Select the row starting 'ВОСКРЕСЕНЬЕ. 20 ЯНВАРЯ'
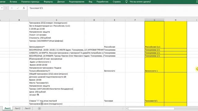 coord(67,56)
